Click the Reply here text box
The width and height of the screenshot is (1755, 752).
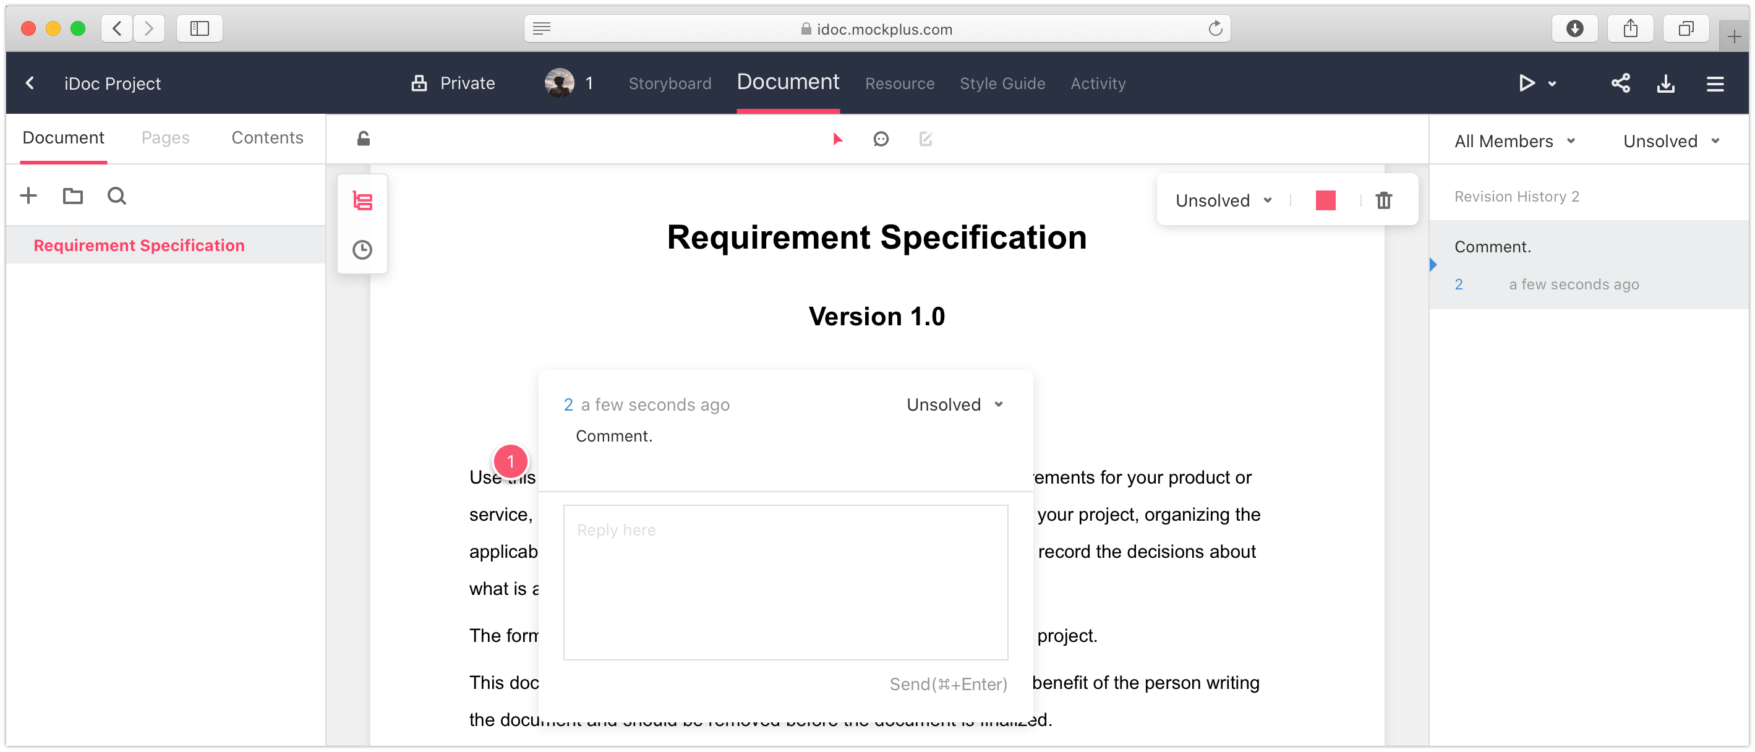click(785, 583)
